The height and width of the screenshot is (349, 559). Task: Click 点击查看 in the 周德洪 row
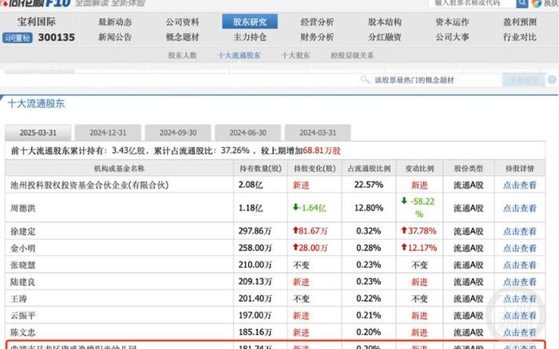point(519,208)
